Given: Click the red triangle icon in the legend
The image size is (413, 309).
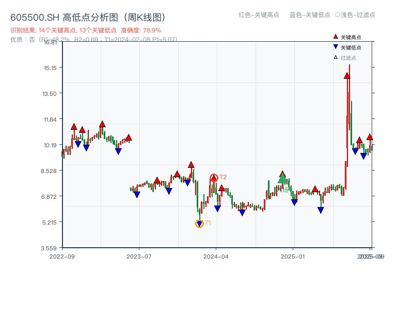Looking at the screenshot, I should click(x=336, y=37).
